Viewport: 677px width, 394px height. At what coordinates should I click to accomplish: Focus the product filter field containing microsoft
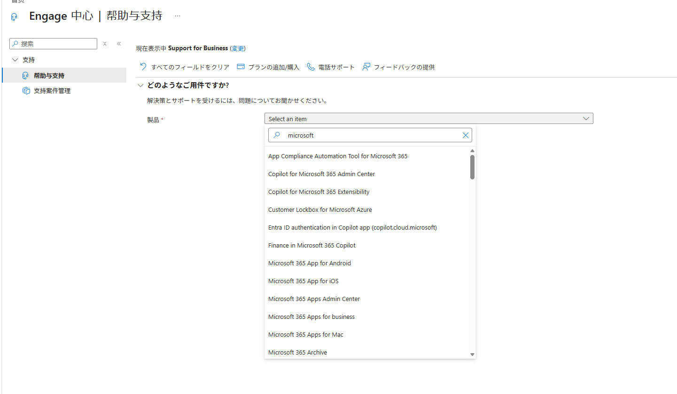click(x=370, y=135)
